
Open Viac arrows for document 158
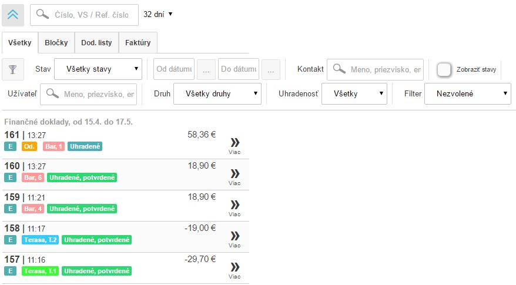click(234, 240)
